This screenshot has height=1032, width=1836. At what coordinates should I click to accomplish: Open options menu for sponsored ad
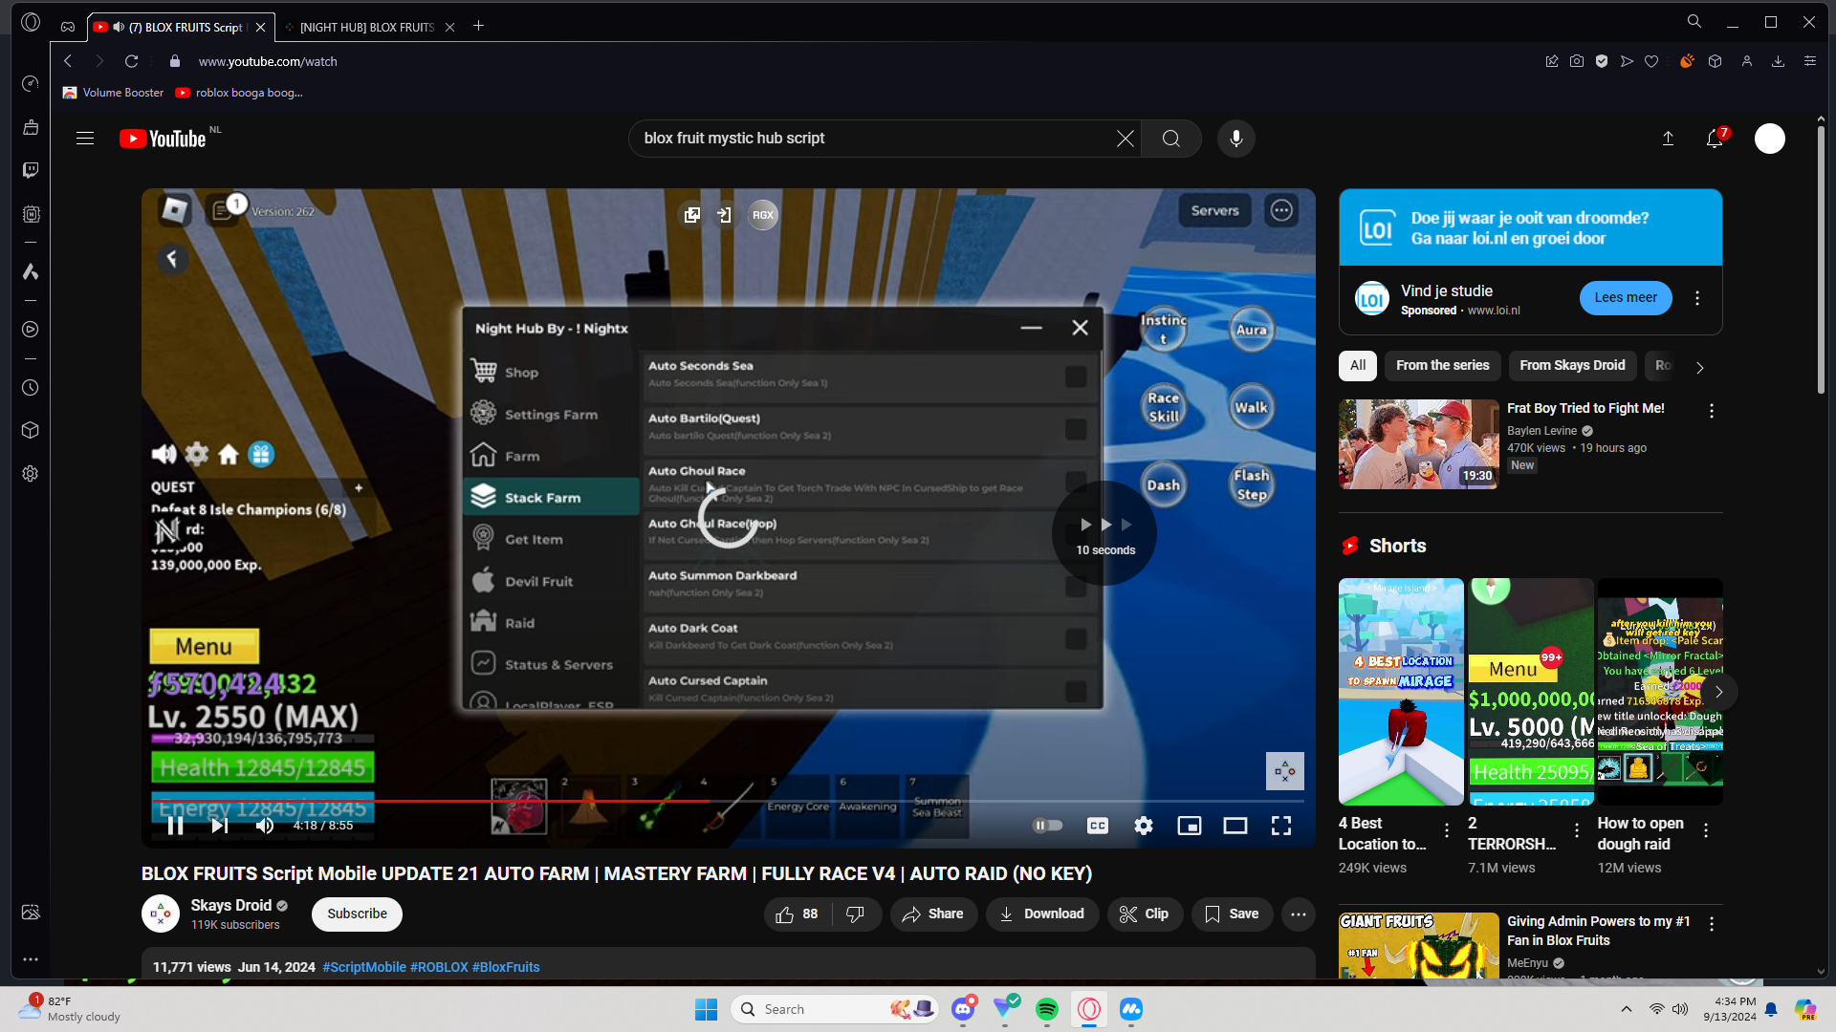click(1697, 298)
